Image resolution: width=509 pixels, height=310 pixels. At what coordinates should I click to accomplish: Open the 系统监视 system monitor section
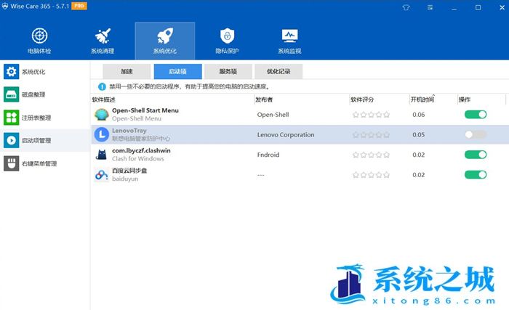point(289,41)
